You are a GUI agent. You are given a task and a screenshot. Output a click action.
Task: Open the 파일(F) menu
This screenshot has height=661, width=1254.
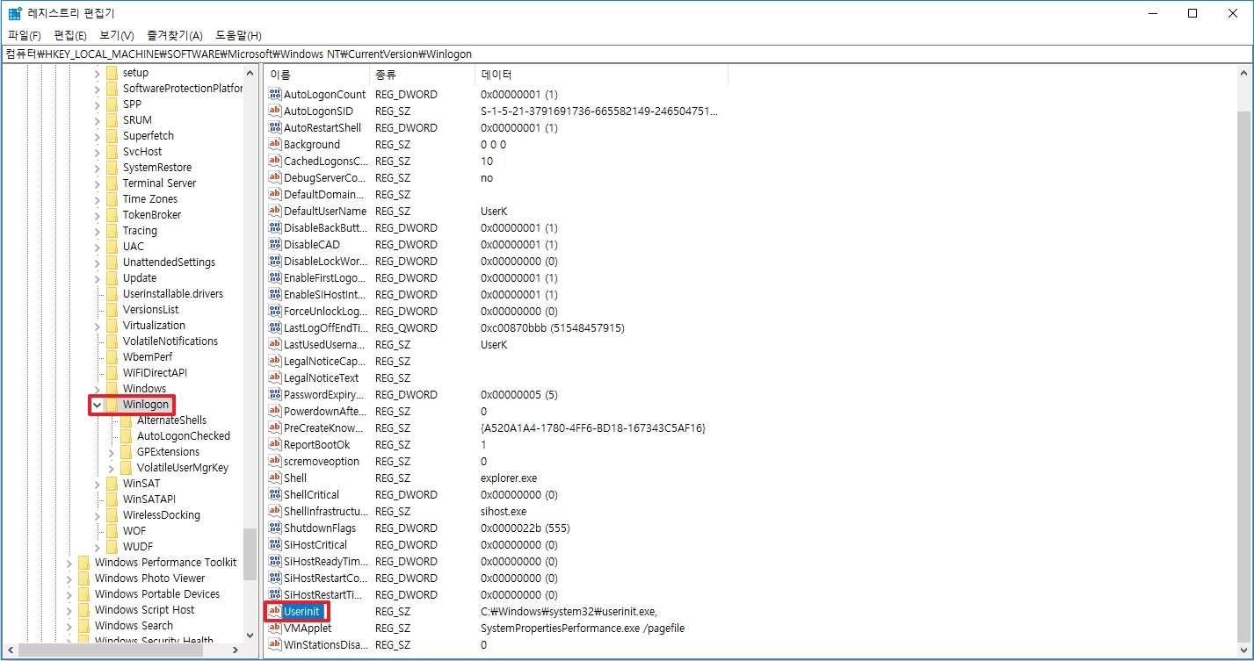[25, 35]
